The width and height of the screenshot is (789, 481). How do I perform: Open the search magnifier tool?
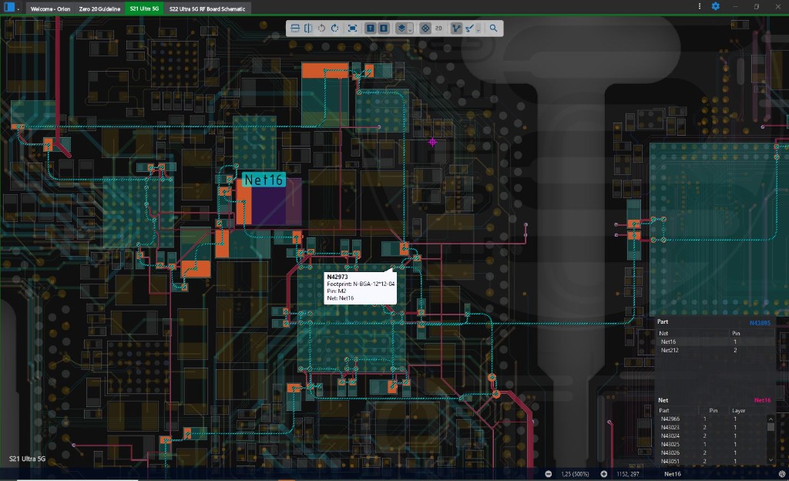click(x=494, y=29)
